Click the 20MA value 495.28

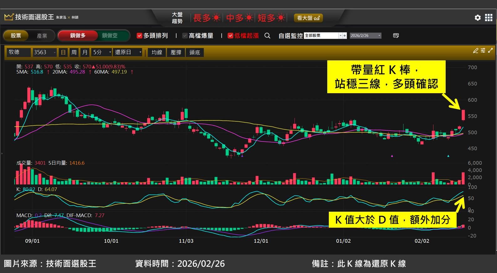pos(77,72)
